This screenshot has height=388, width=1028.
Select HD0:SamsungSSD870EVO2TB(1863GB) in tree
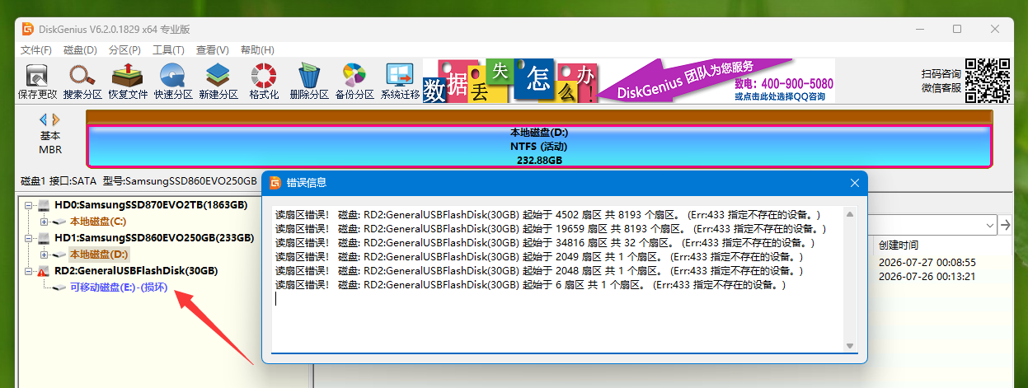click(151, 205)
